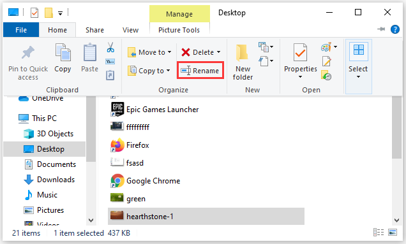Click the Cut scissors icon
Viewport: 406px width, 244px height.
110,47
